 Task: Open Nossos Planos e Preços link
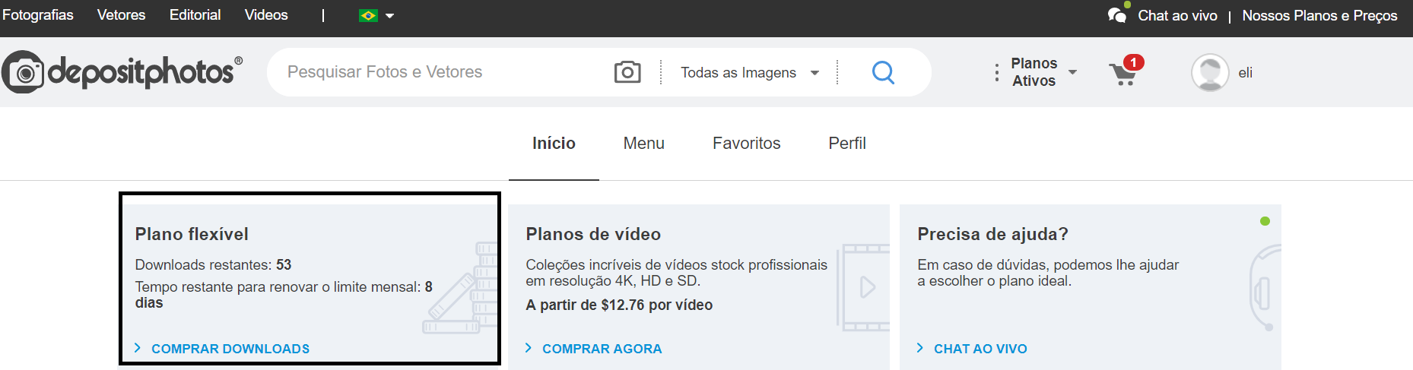click(x=1319, y=15)
